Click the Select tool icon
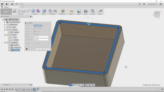 (100, 11)
